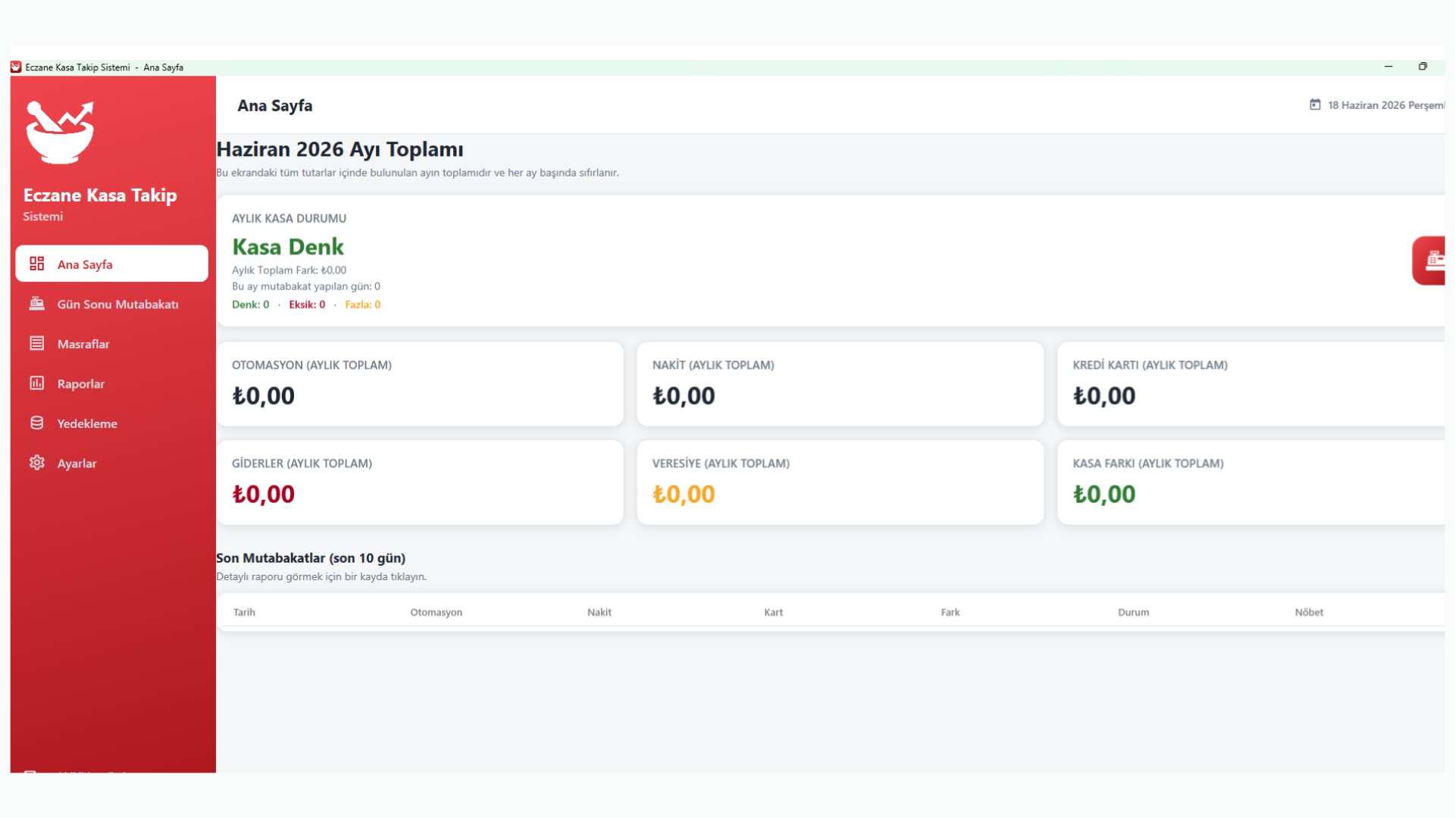Click the Raporlar chart icon
The image size is (1455, 818).
pos(36,383)
